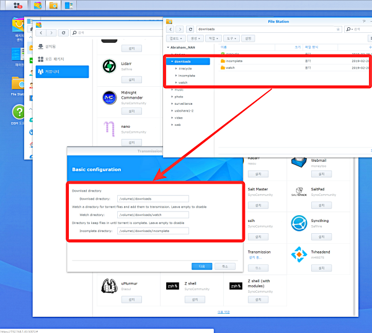372x333 pixels.
Task: Collapse the downloads folder in tree
Action: [x=172, y=61]
